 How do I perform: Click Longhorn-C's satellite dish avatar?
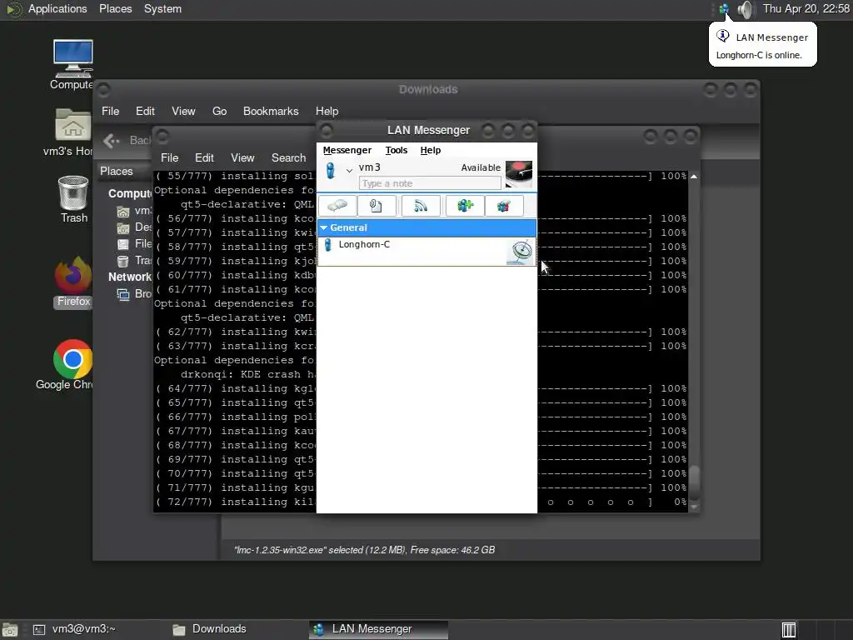click(520, 252)
